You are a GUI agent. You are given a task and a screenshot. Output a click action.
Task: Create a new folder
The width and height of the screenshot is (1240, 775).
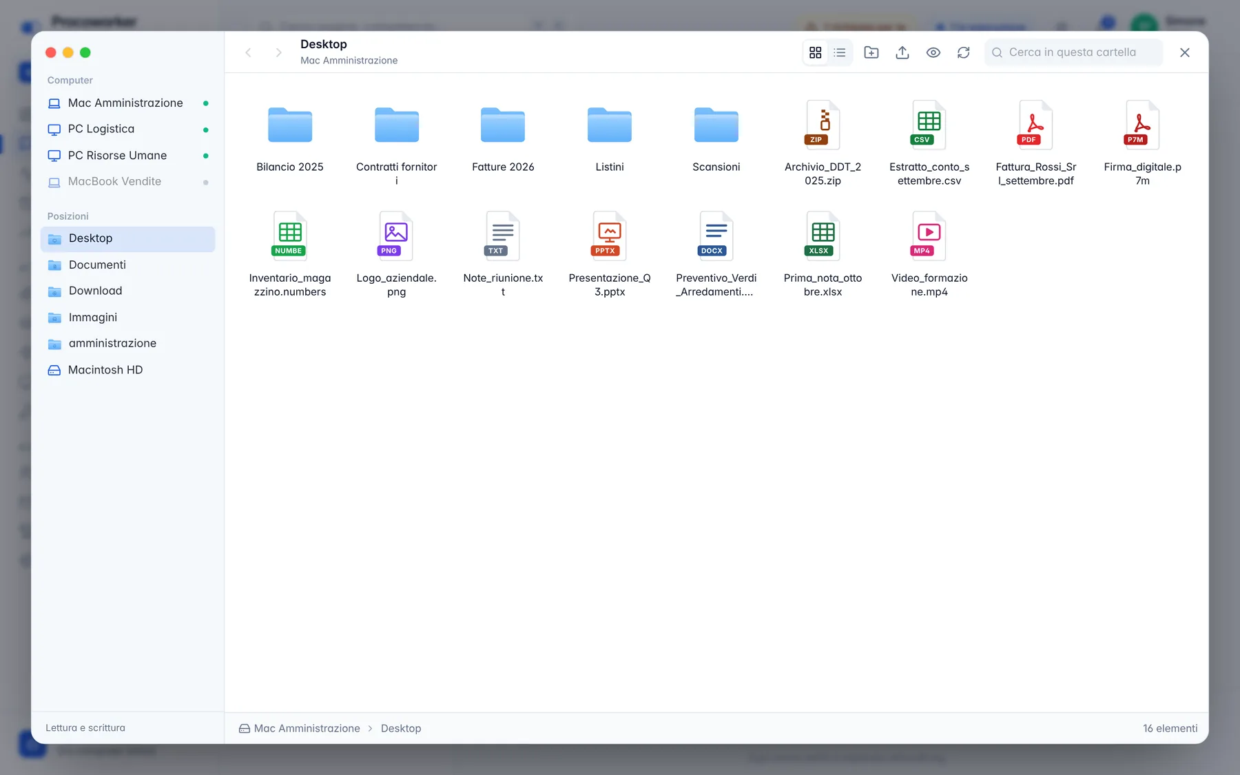(x=871, y=52)
